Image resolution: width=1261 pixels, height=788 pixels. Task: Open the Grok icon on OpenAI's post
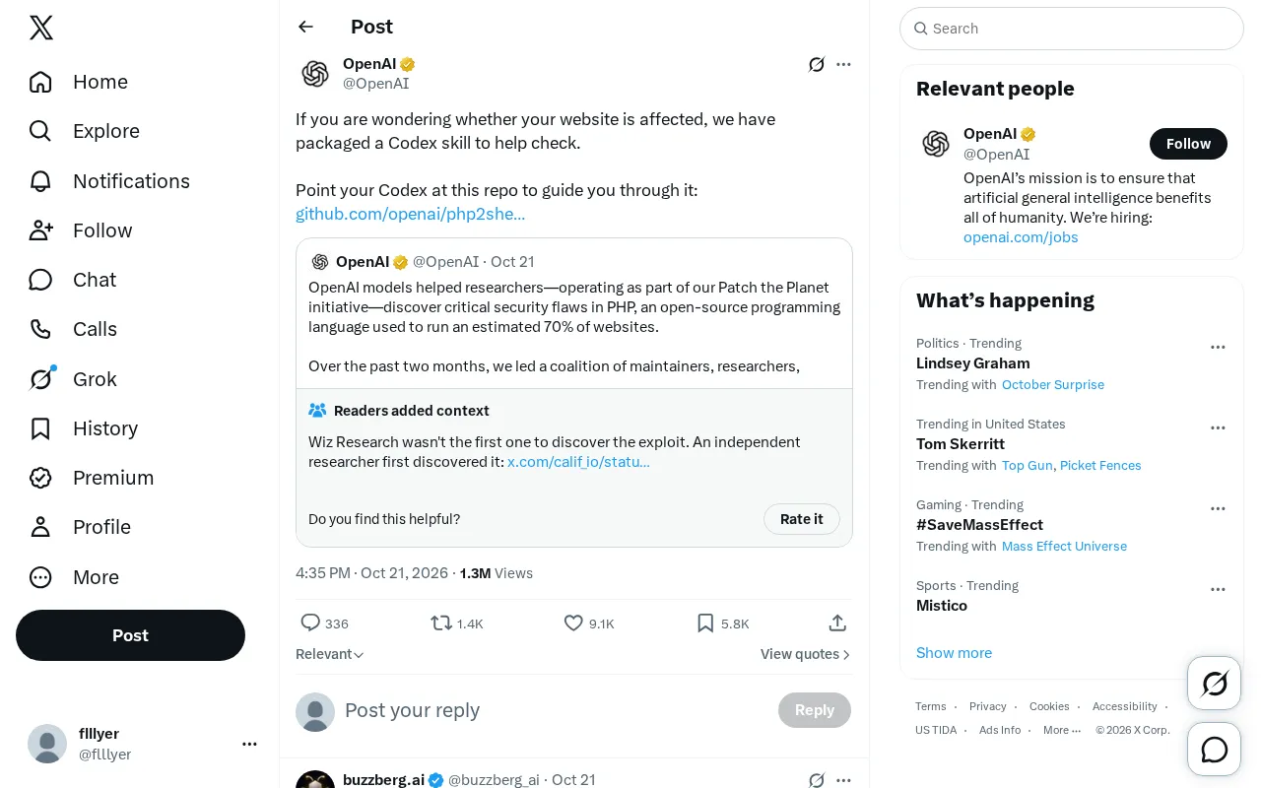(816, 65)
